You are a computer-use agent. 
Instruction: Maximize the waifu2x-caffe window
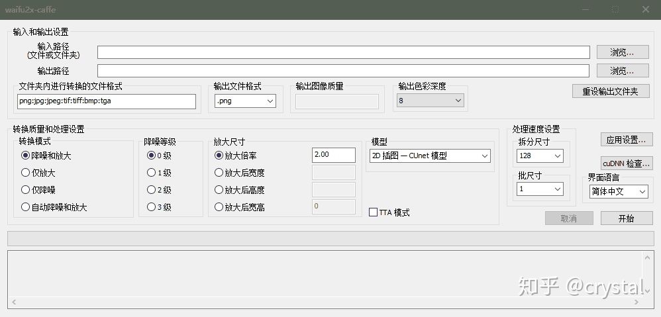point(616,9)
